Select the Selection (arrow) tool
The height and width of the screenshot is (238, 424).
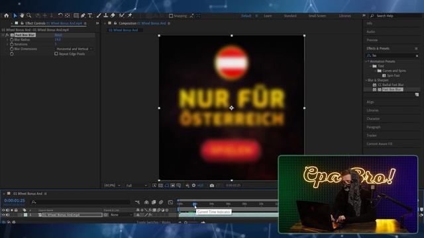(x=15, y=16)
